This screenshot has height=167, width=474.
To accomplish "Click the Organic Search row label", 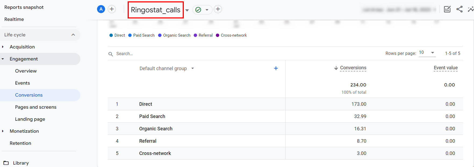I will click(156, 129).
